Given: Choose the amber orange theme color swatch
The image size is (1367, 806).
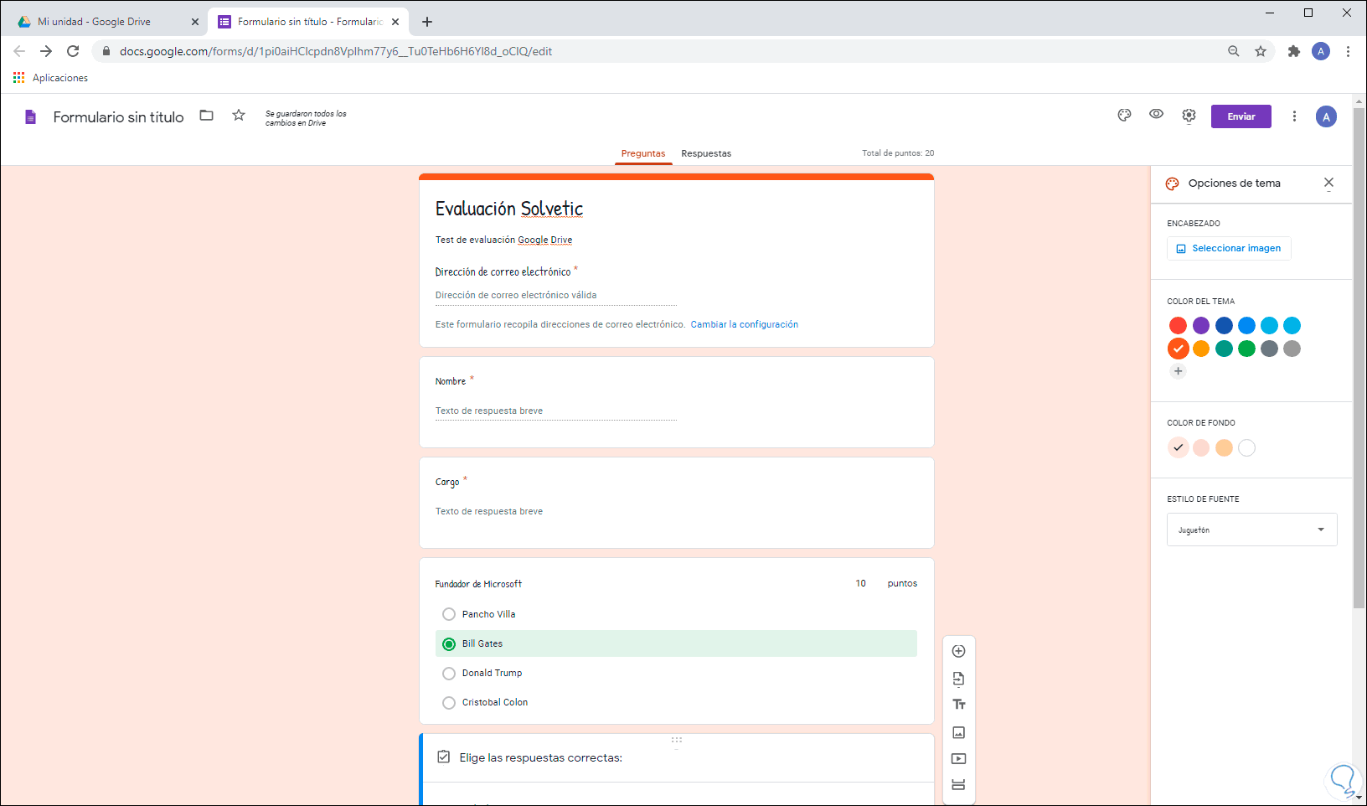Looking at the screenshot, I should click(1201, 349).
